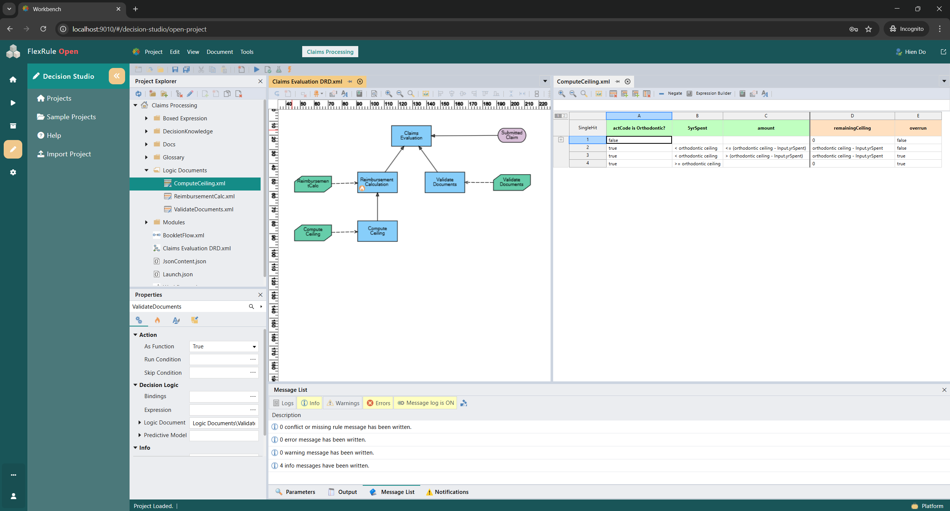Screen dimensions: 950x511
Task: Toggle the pin on ComputeCeiling.xml tab
Action: click(618, 81)
